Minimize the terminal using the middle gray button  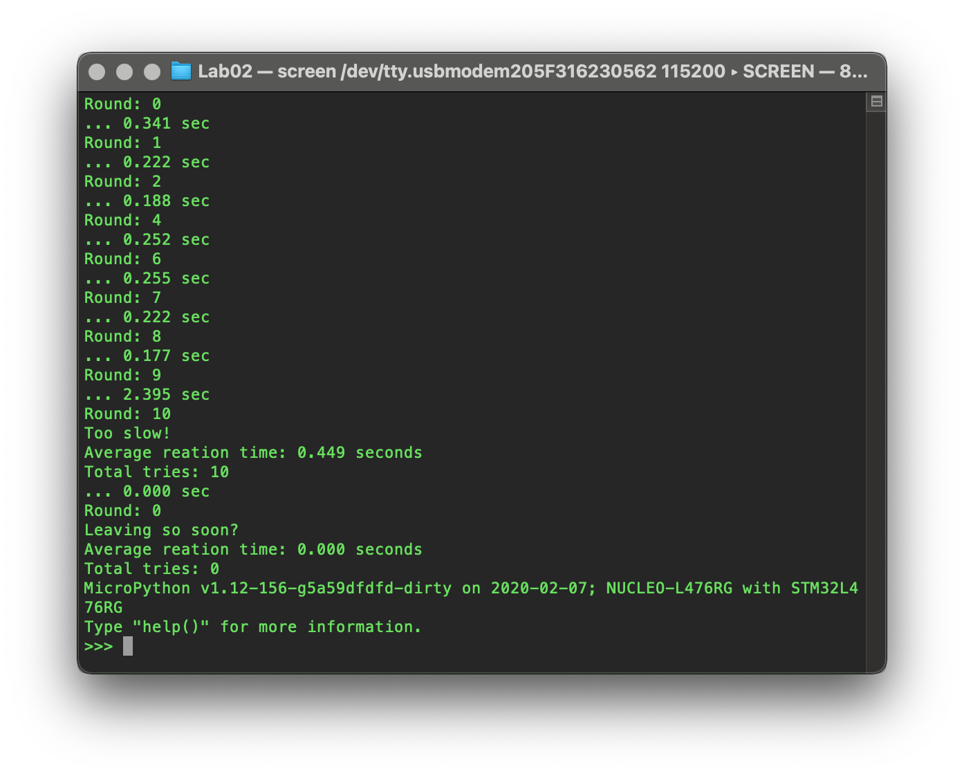tap(124, 72)
